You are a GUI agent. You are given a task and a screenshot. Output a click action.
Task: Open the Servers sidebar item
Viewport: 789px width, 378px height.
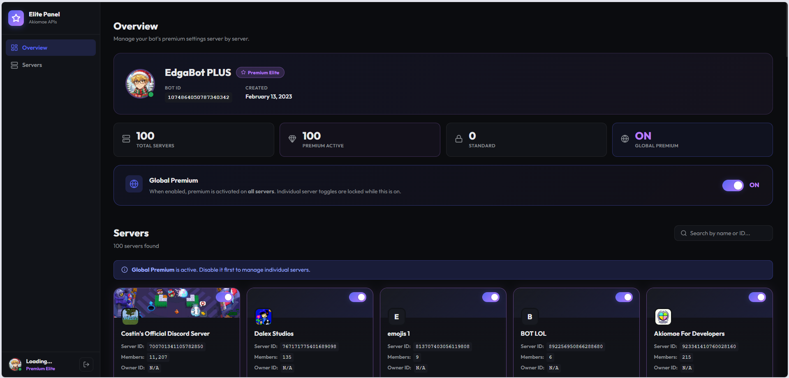pyautogui.click(x=51, y=65)
